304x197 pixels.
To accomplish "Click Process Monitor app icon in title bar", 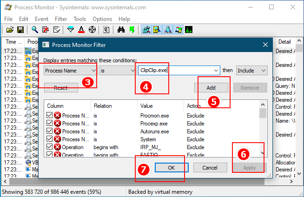I will (8, 7).
